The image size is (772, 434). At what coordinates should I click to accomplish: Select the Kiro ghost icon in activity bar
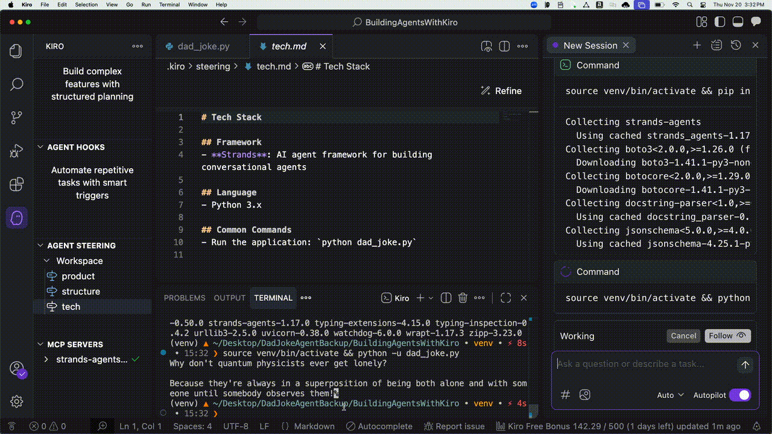(x=16, y=218)
